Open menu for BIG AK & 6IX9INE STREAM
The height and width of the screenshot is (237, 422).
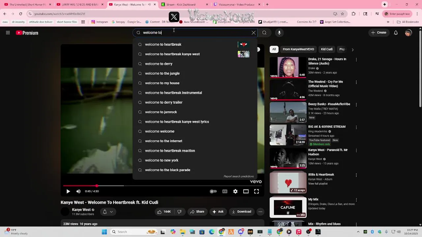click(x=356, y=127)
